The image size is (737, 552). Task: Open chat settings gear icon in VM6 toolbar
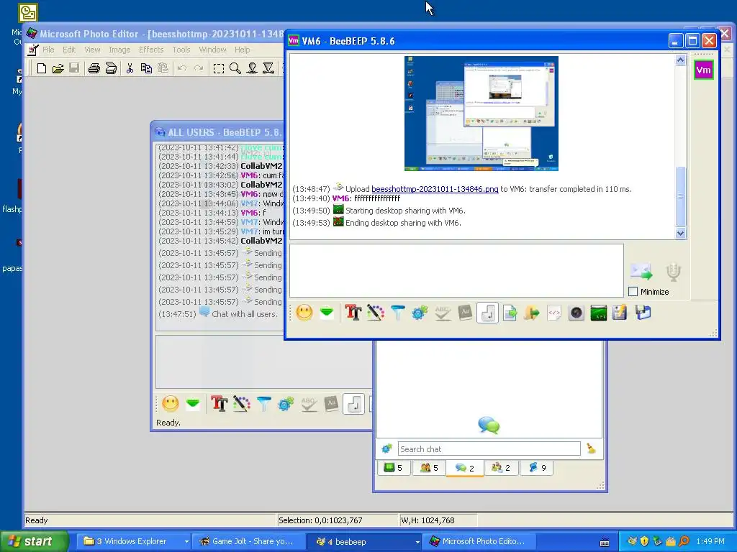(x=420, y=313)
